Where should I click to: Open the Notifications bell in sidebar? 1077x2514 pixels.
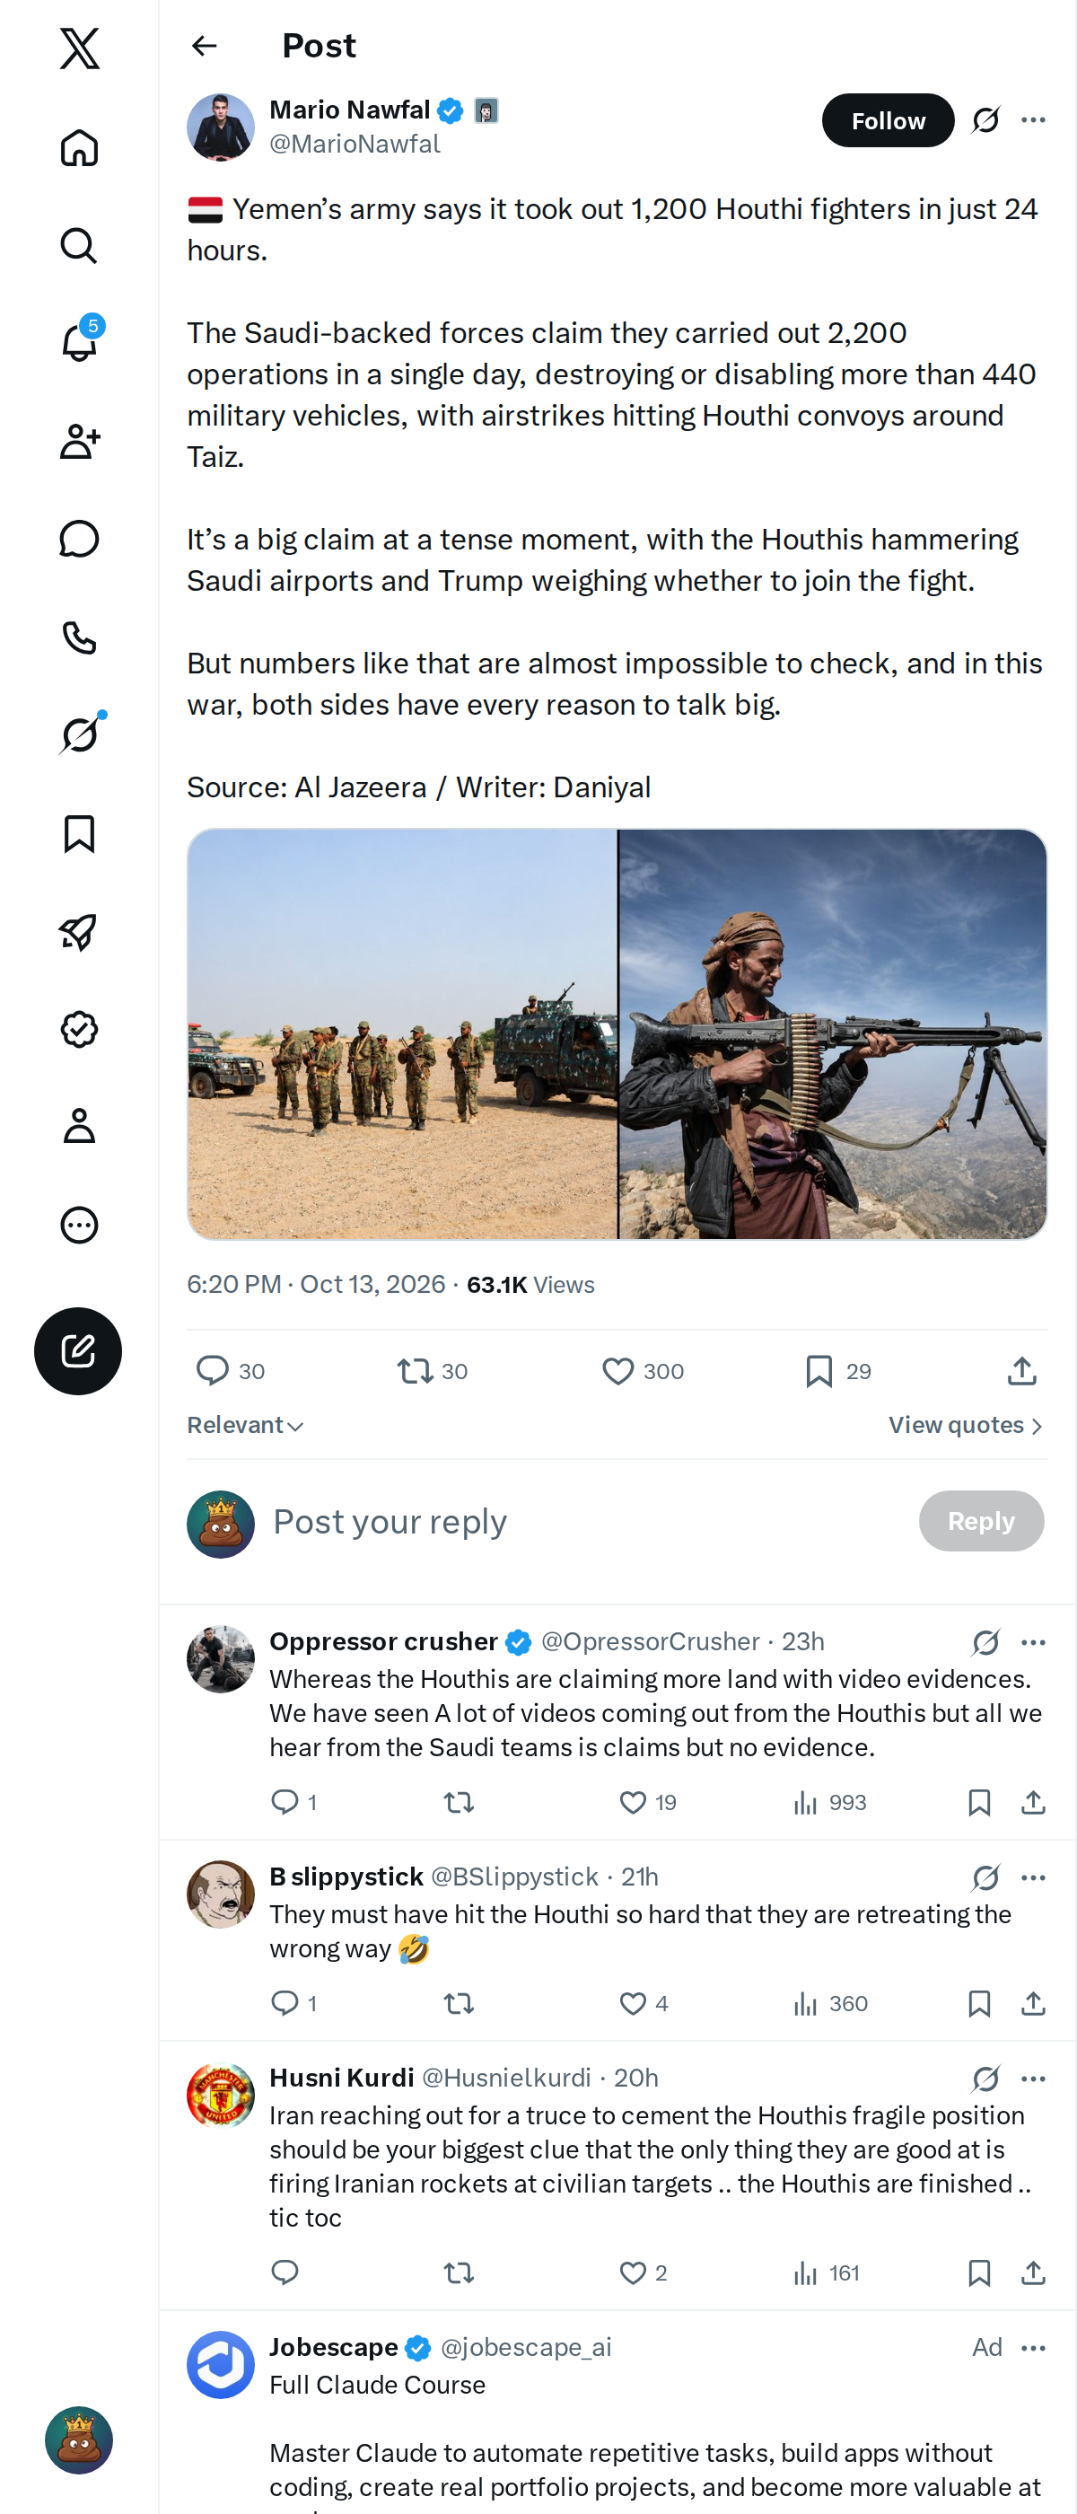(x=79, y=343)
